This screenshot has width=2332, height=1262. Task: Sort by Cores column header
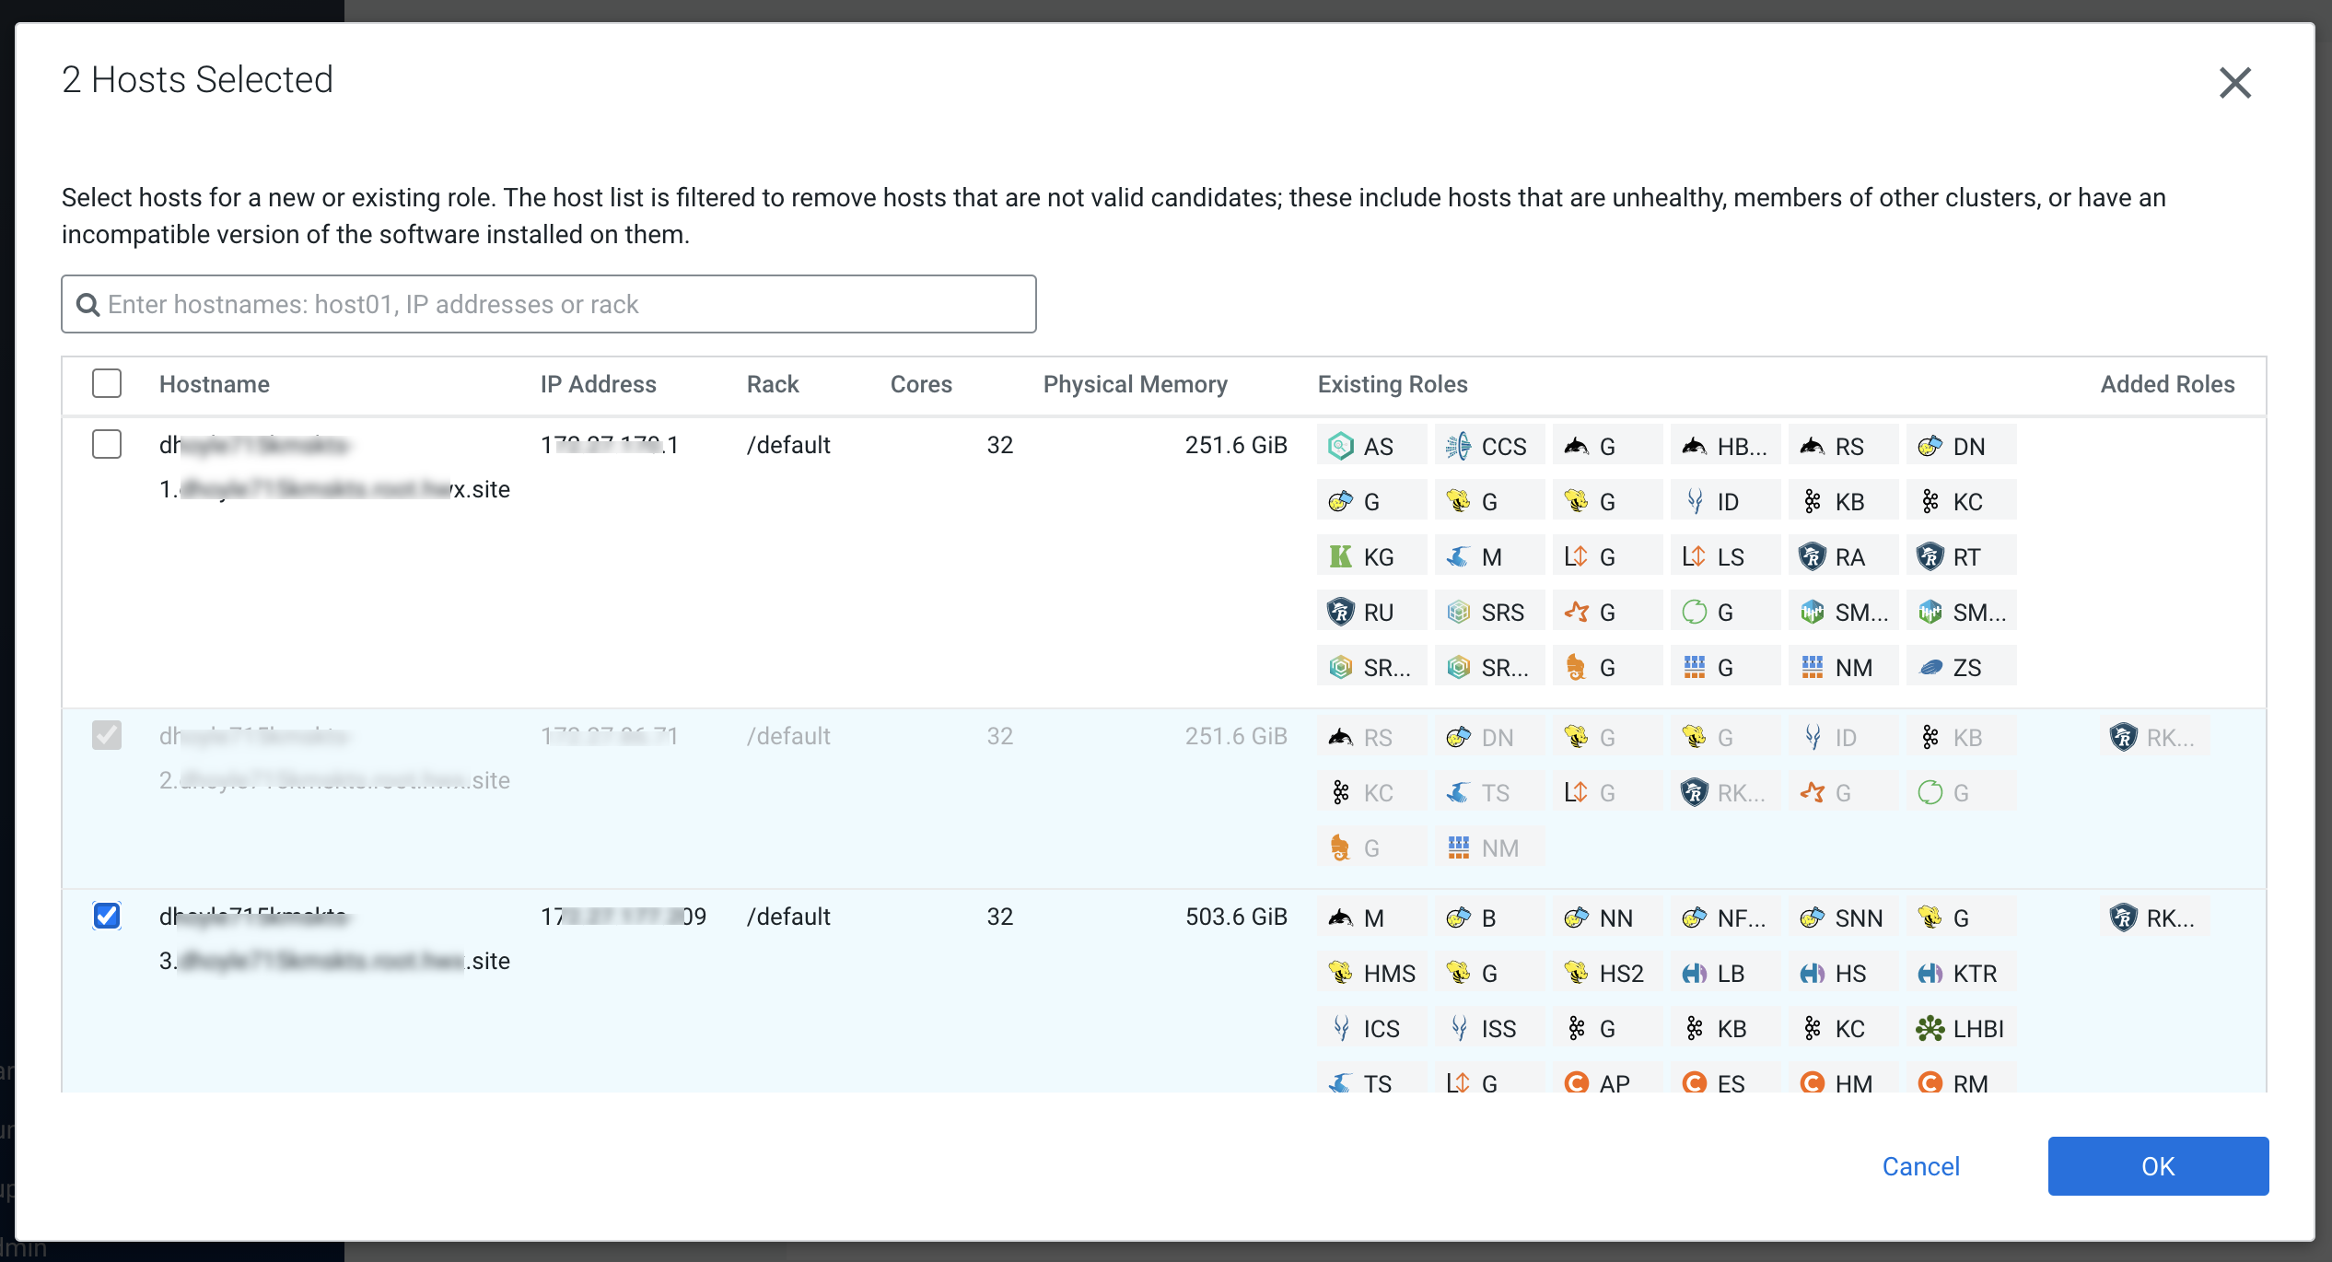pos(921,384)
